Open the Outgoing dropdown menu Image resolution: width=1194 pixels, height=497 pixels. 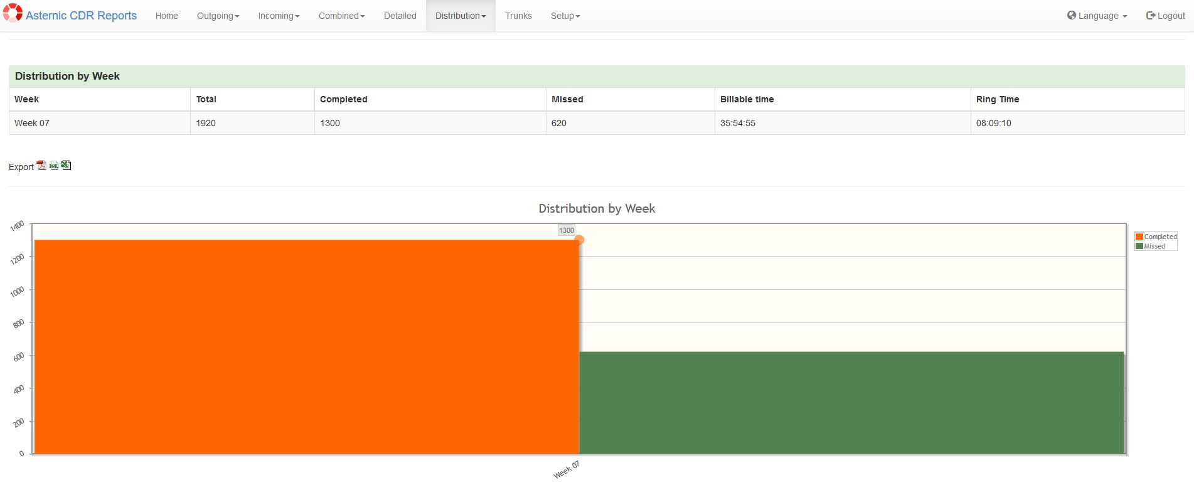pos(218,16)
